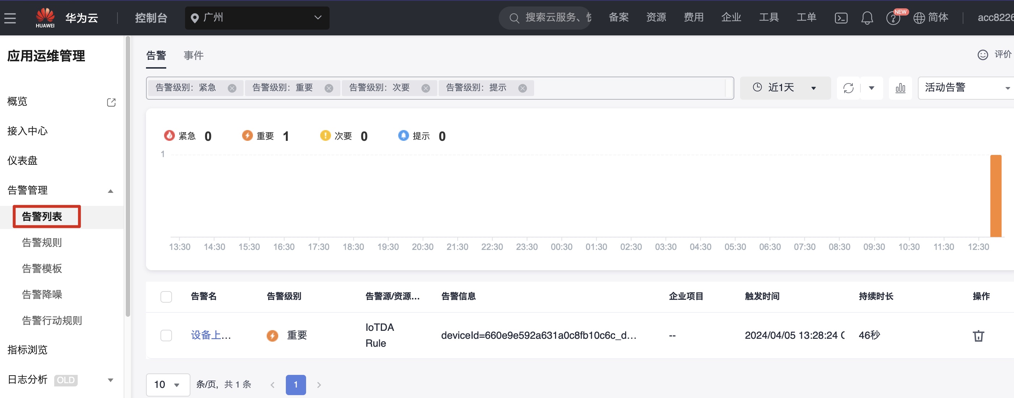This screenshot has height=398, width=1014.
Task: Remove the 告警级别: 紧急 filter tag
Action: point(232,88)
